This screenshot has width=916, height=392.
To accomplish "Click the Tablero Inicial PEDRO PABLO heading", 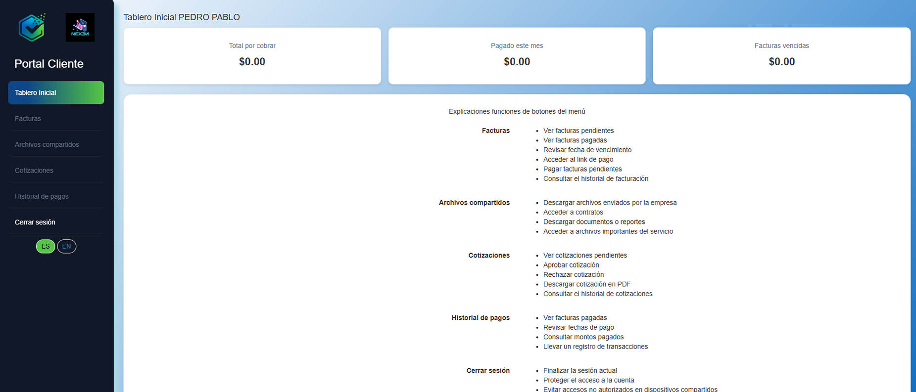I will 181,17.
